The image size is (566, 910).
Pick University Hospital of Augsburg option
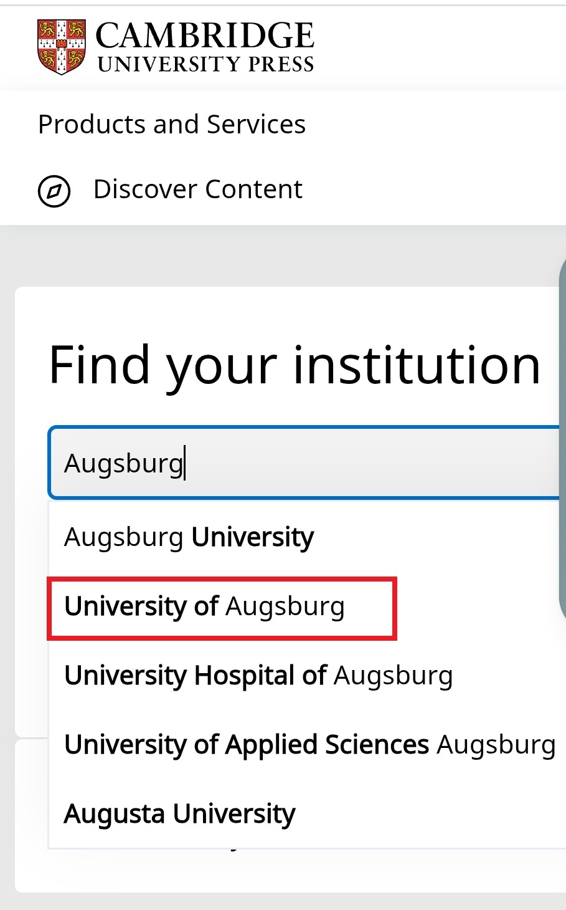pyautogui.click(x=258, y=676)
